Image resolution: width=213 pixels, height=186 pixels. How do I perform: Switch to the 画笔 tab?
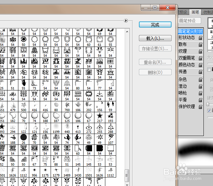click(x=195, y=12)
